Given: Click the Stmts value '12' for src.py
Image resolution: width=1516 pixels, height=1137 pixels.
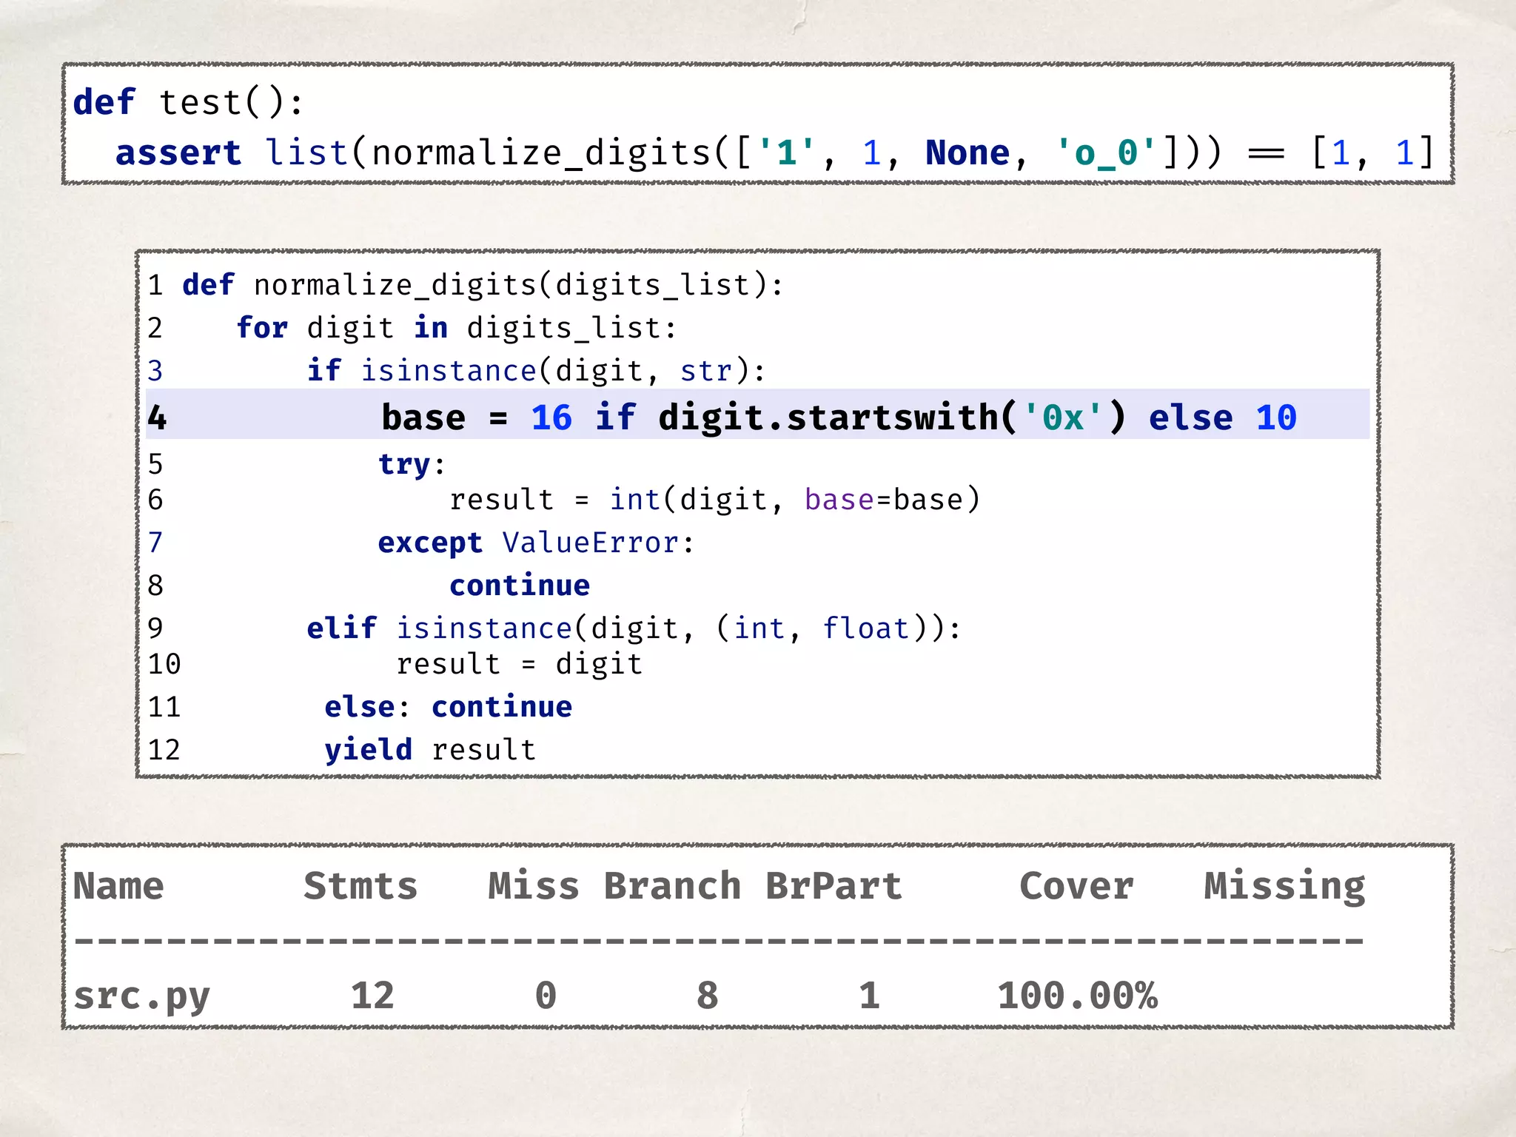Looking at the screenshot, I should click(372, 996).
